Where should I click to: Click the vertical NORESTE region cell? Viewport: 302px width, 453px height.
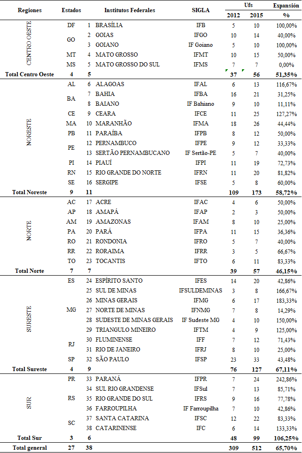pos(29,133)
